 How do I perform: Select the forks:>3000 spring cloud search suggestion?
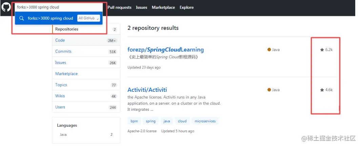(59, 18)
